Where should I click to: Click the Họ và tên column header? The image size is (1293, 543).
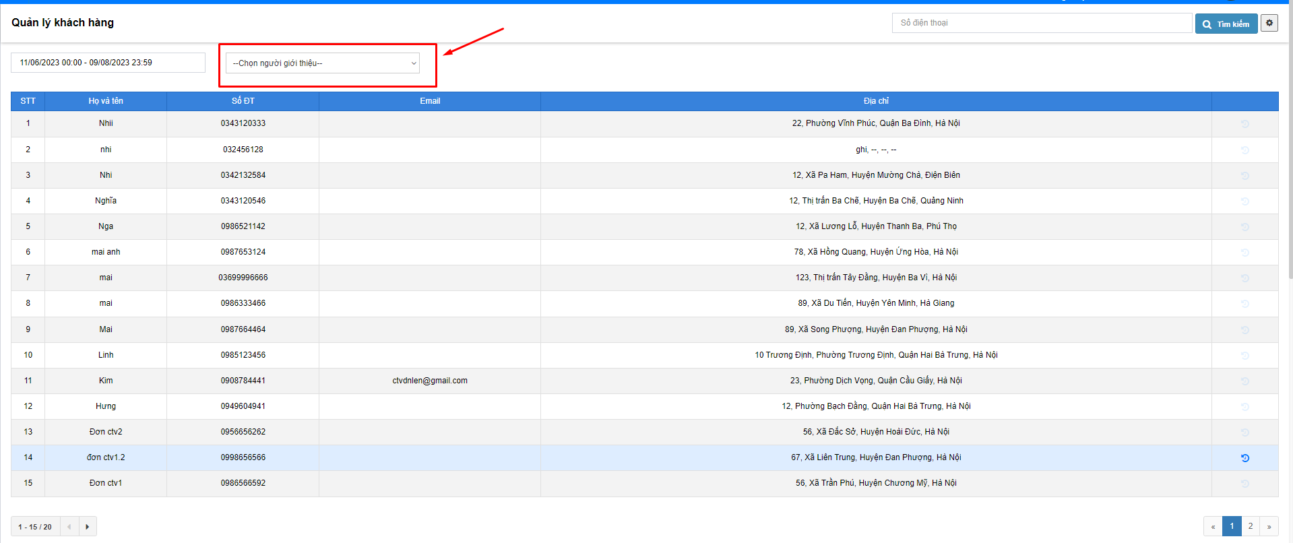point(106,101)
